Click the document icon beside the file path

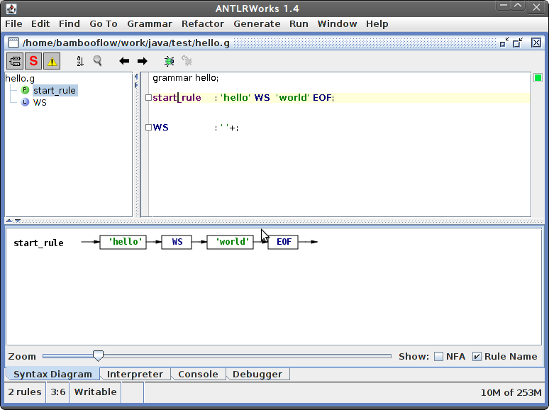[x=13, y=43]
